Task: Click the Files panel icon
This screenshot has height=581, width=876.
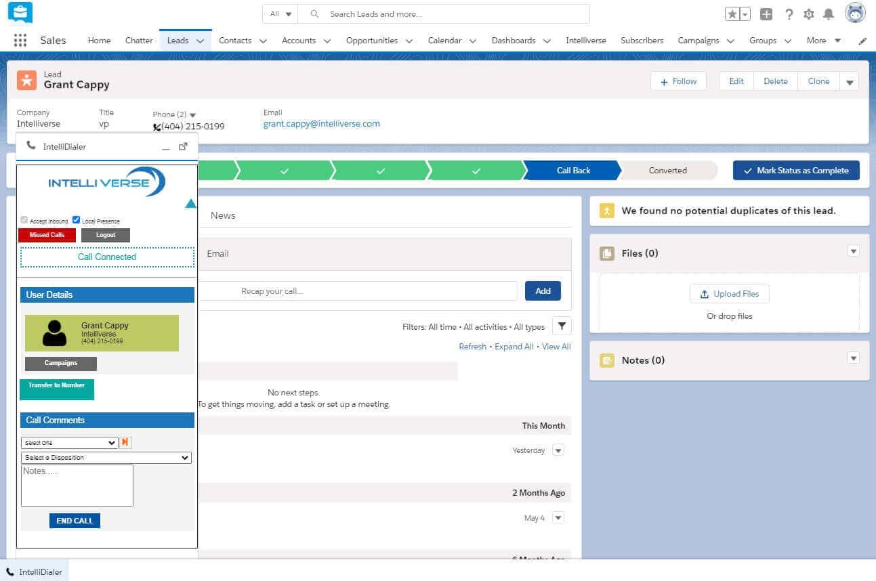Action: (607, 253)
